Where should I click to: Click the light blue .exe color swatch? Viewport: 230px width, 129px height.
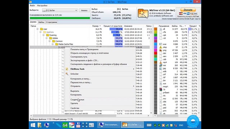(x=156, y=44)
